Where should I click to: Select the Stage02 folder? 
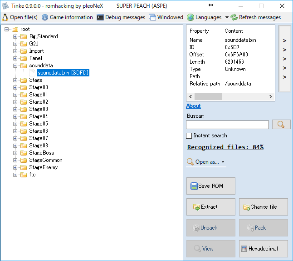[39, 102]
